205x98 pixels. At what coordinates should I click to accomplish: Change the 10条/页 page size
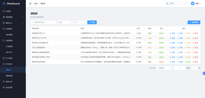(x=164, y=68)
